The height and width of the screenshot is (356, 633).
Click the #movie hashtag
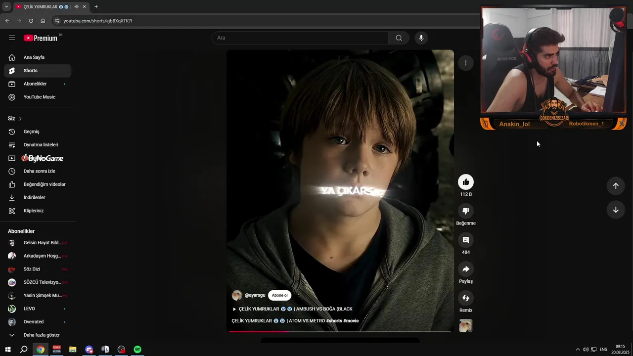pyautogui.click(x=351, y=321)
